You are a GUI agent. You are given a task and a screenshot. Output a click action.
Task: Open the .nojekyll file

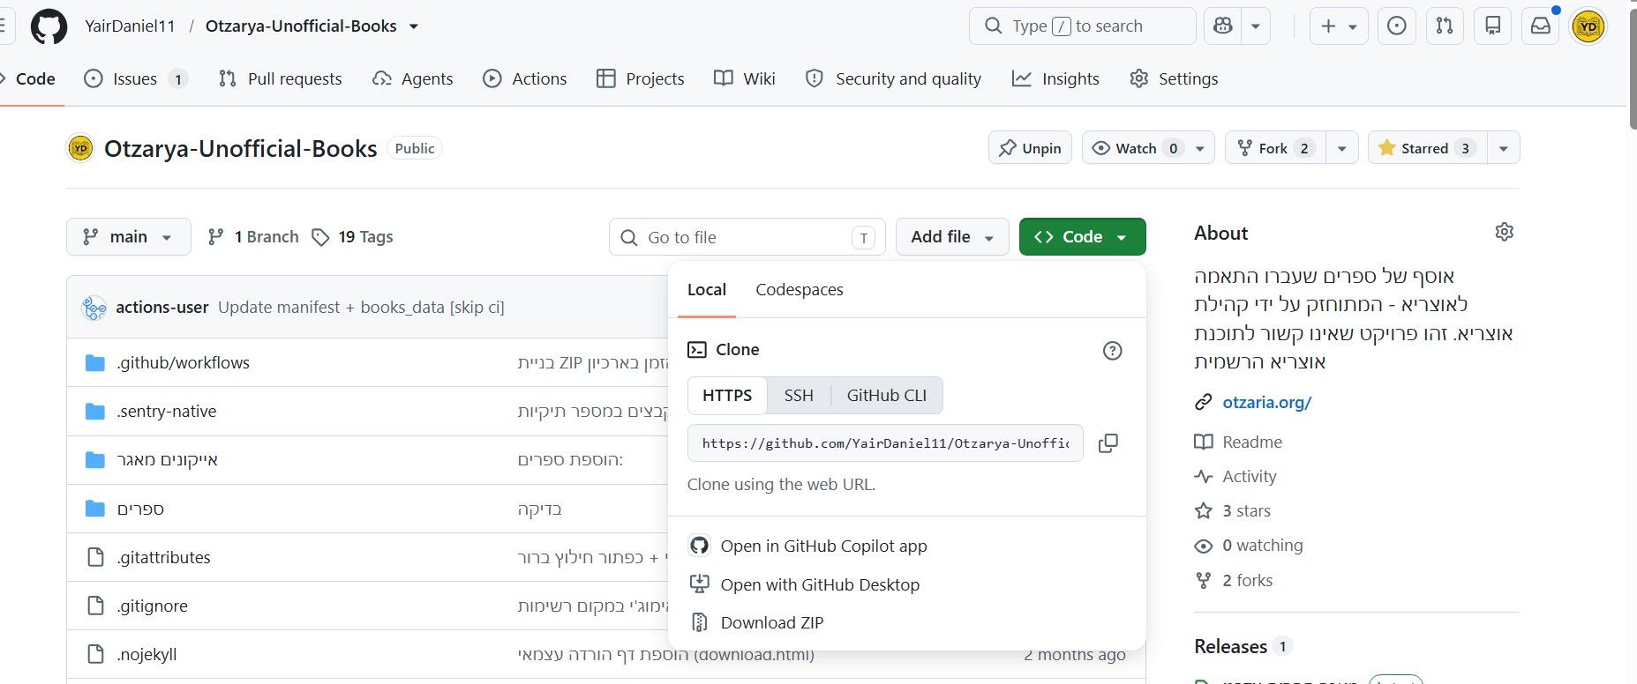(146, 655)
